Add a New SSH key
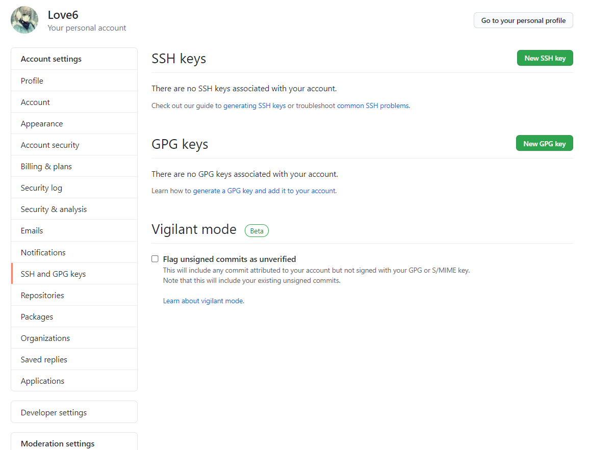615x450 pixels. [545, 58]
